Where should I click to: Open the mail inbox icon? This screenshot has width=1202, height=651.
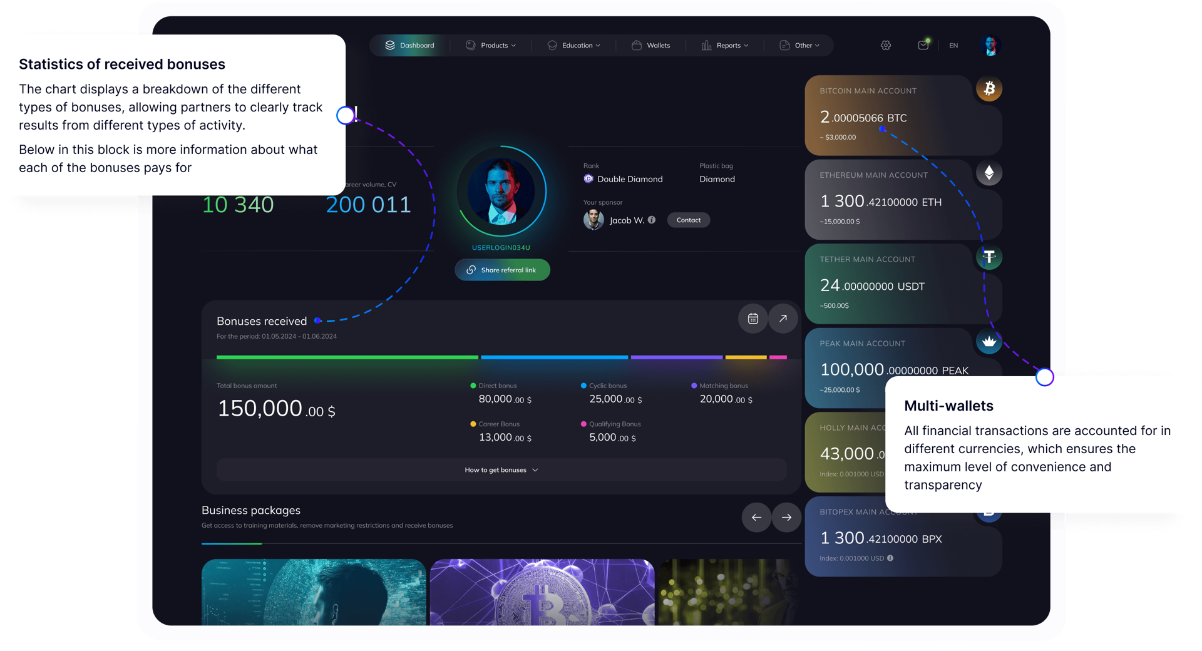coord(923,44)
